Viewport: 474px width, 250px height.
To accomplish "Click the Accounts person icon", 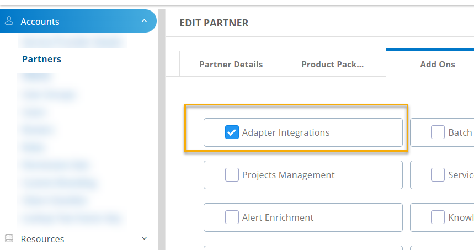I will coord(9,21).
